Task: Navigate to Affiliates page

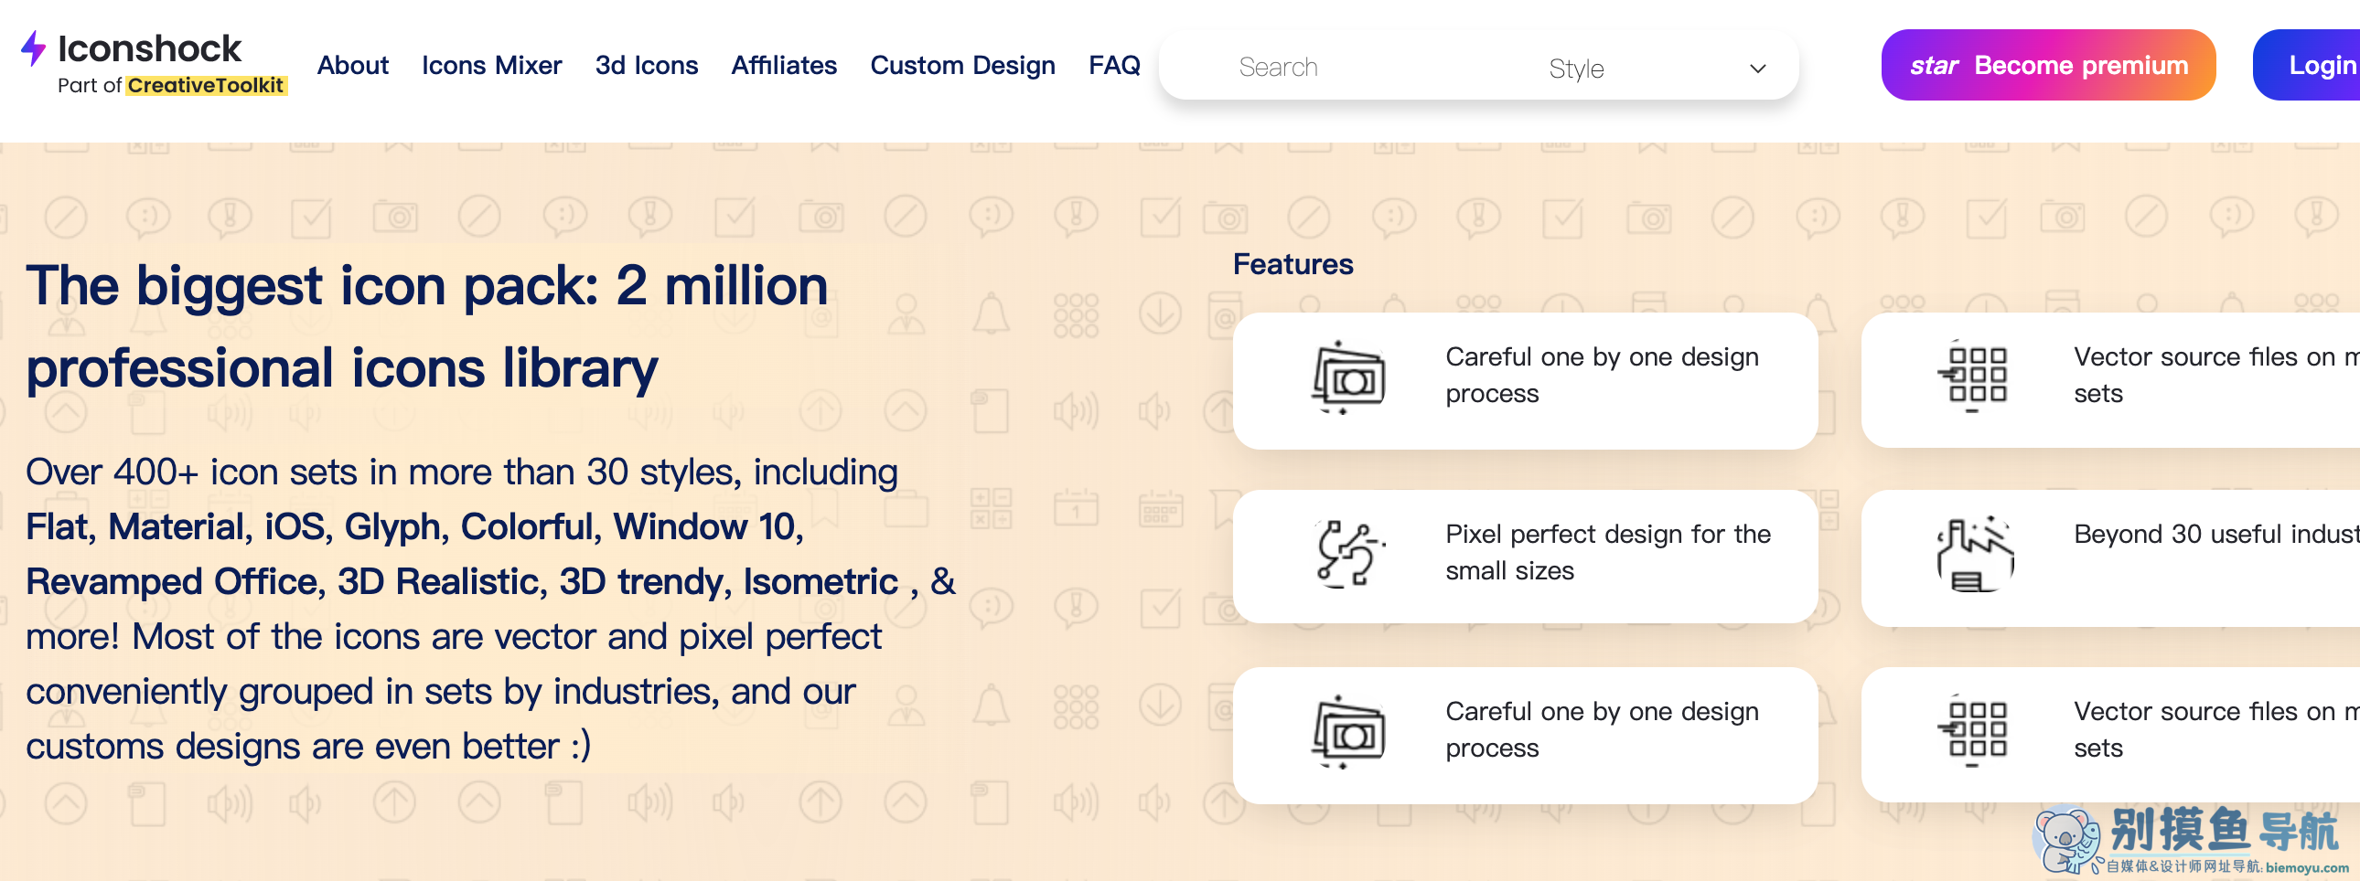Action: point(783,66)
